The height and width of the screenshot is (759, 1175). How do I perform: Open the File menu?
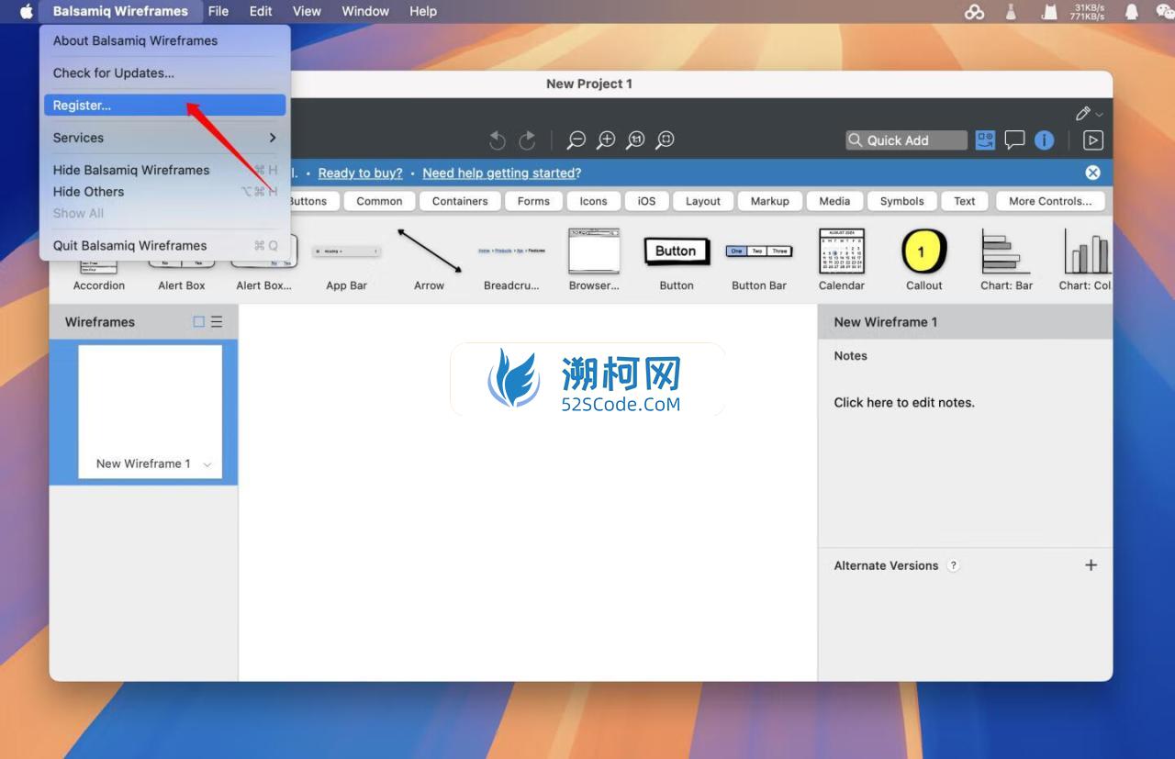[218, 11]
